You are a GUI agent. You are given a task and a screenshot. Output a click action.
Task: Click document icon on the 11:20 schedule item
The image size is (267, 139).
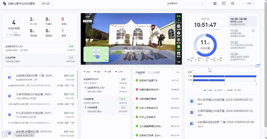pos(253,31)
